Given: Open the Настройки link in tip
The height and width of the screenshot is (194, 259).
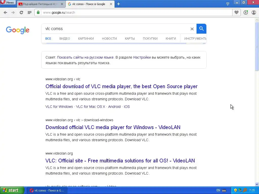Looking at the screenshot, I should coord(142,57).
